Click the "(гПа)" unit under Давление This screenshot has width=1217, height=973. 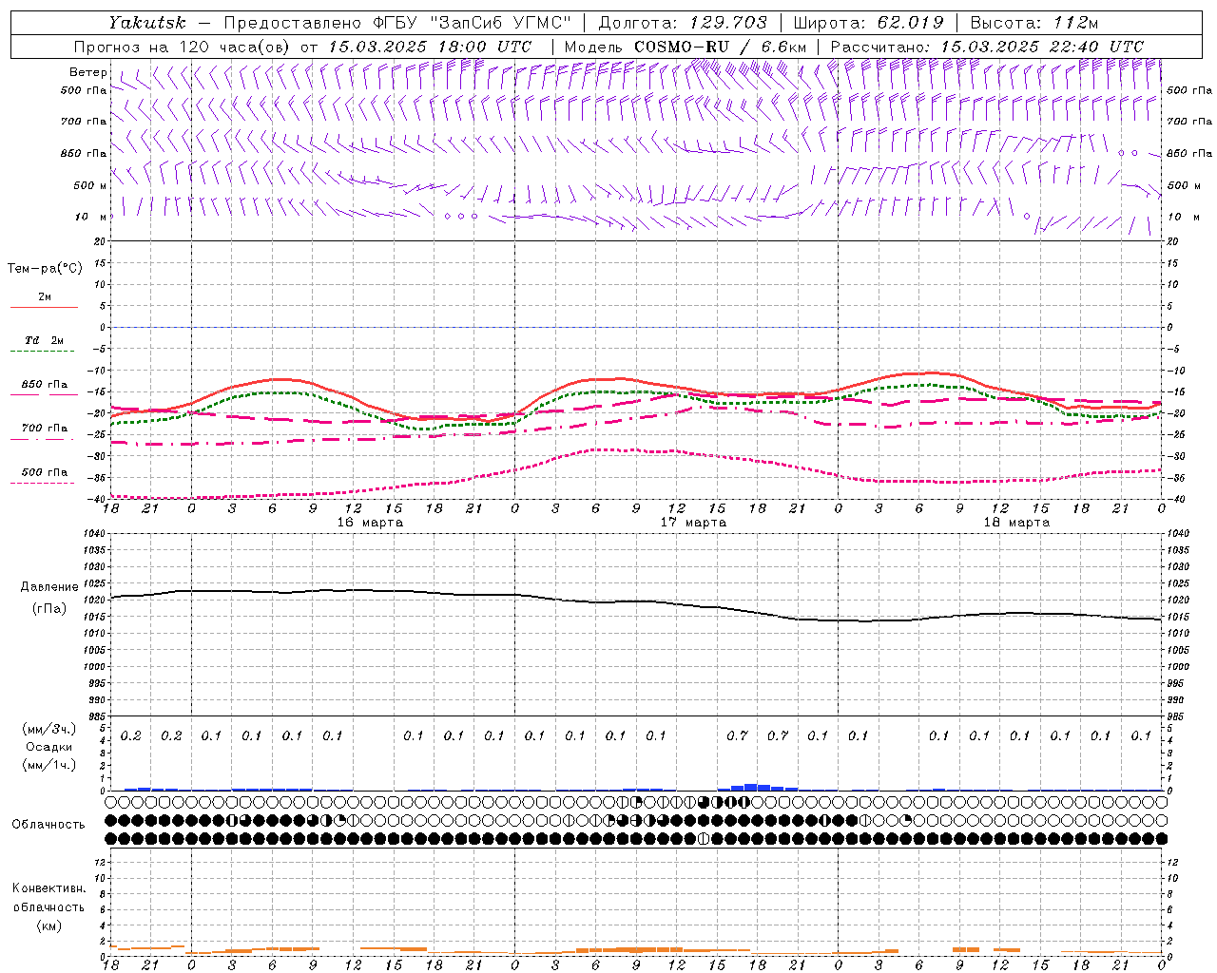[x=49, y=608]
